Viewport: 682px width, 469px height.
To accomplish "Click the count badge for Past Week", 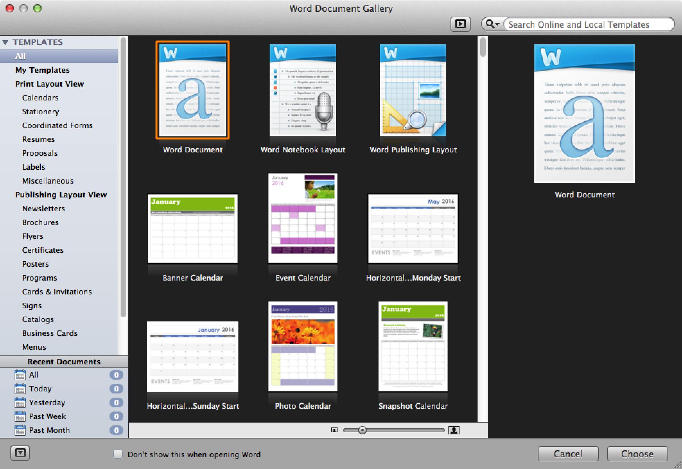I will coord(116,416).
